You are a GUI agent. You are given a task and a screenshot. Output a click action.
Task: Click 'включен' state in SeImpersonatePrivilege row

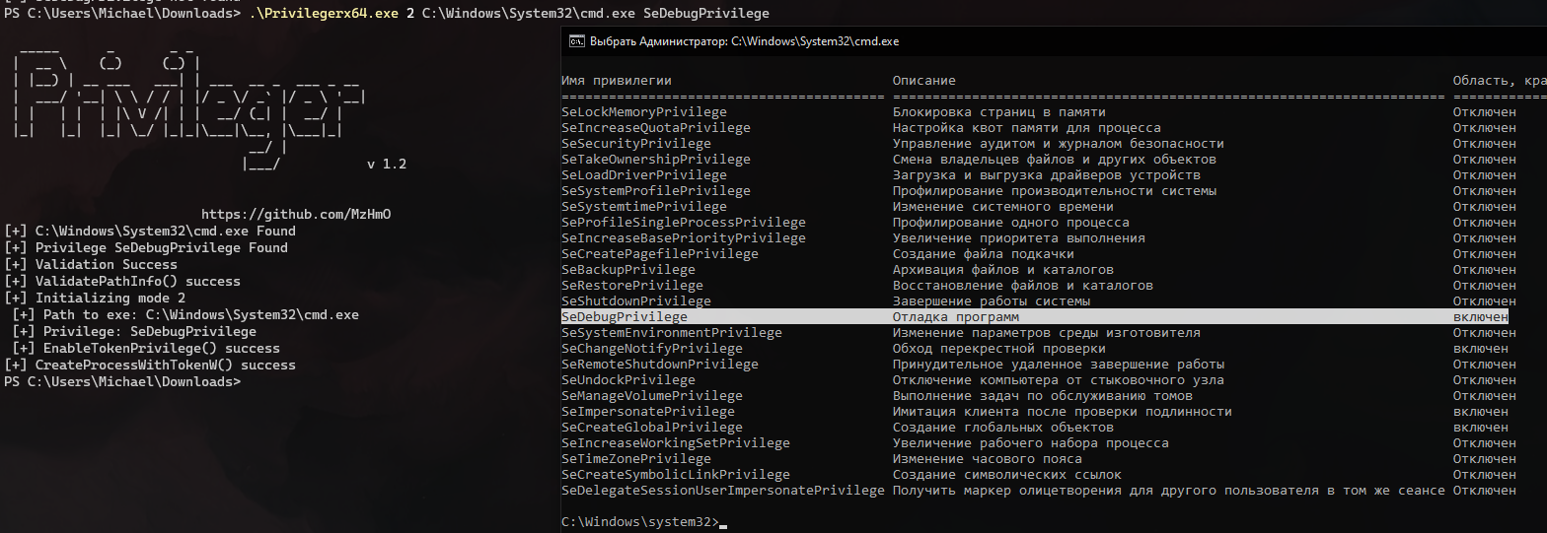pyautogui.click(x=1481, y=412)
